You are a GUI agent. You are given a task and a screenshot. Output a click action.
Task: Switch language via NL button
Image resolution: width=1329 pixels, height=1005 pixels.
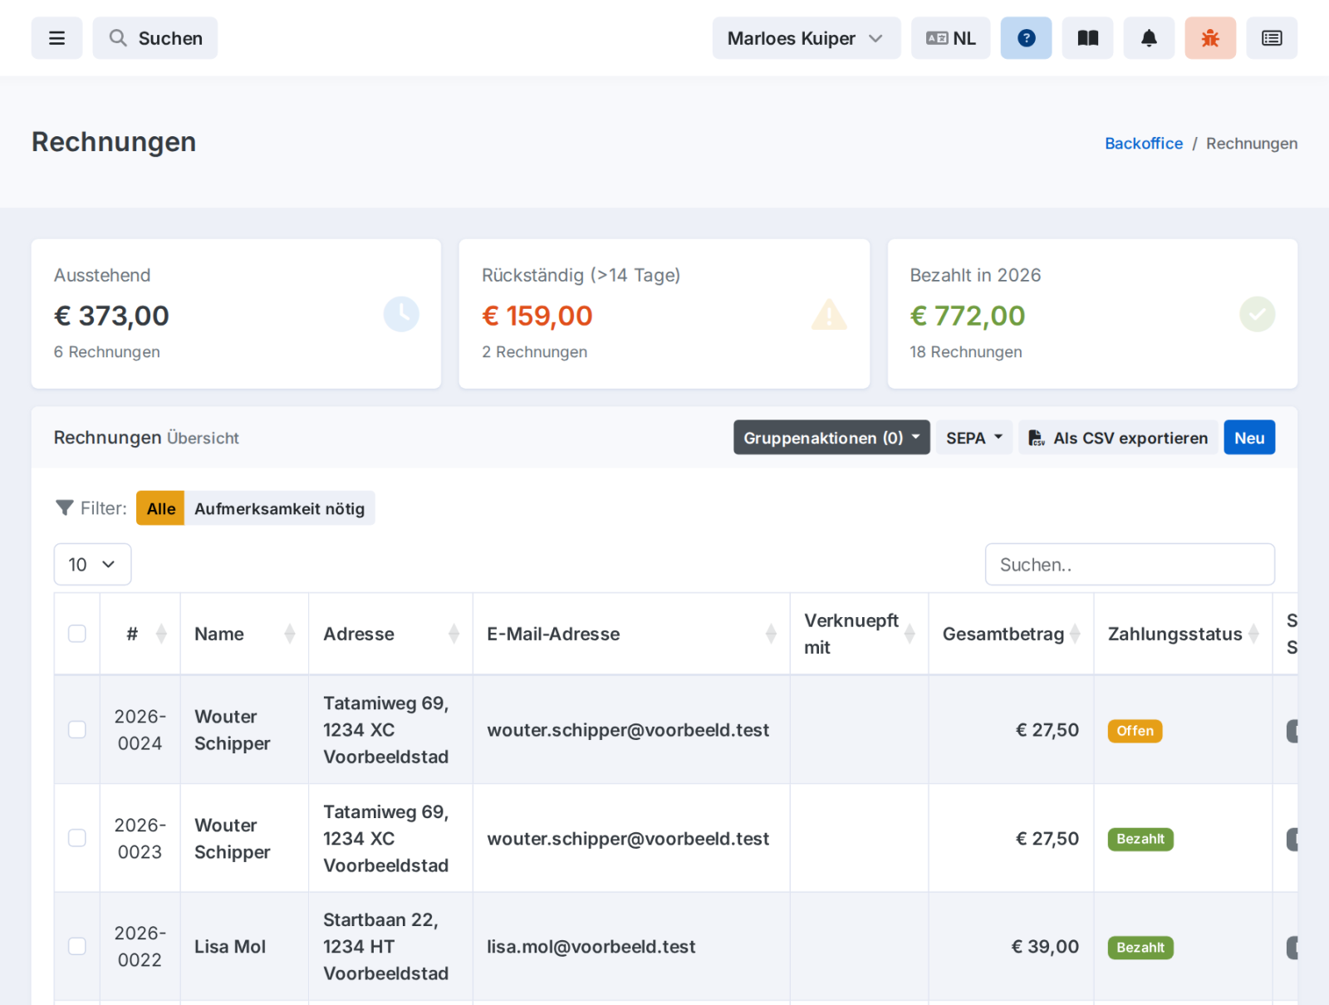(x=950, y=38)
